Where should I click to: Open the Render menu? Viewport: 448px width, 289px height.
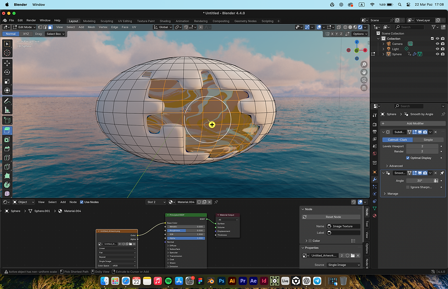click(31, 20)
